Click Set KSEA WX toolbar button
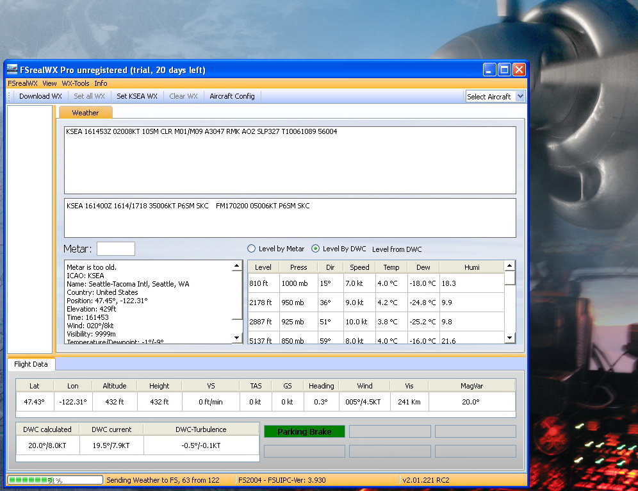Screen dimensions: 638x491 [136, 96]
